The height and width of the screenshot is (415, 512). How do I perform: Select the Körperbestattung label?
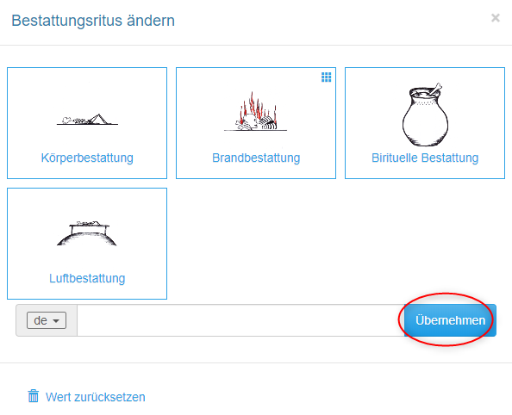pos(87,158)
